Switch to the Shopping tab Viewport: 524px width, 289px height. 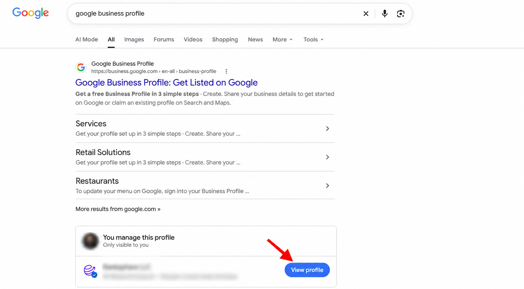(225, 39)
